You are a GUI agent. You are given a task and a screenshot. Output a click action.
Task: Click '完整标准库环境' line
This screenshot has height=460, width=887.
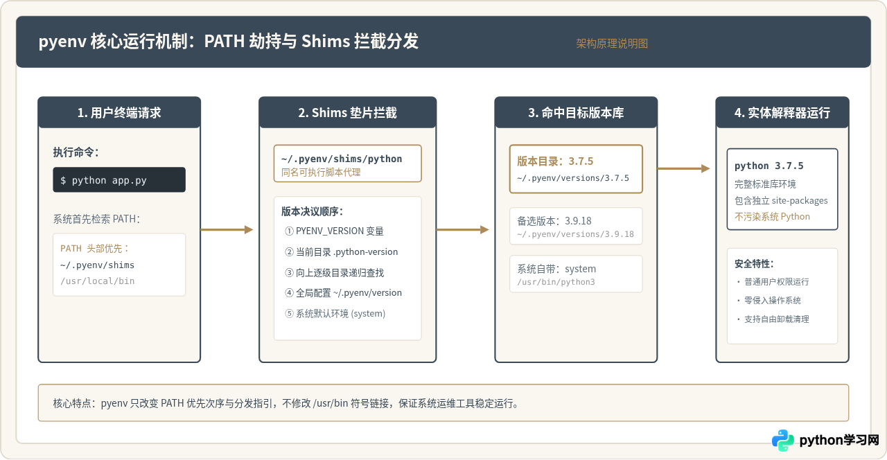[765, 184]
